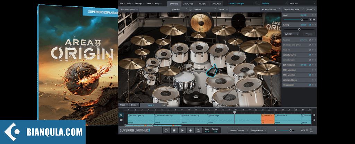Toggle the loop playback button

[x=166, y=130]
